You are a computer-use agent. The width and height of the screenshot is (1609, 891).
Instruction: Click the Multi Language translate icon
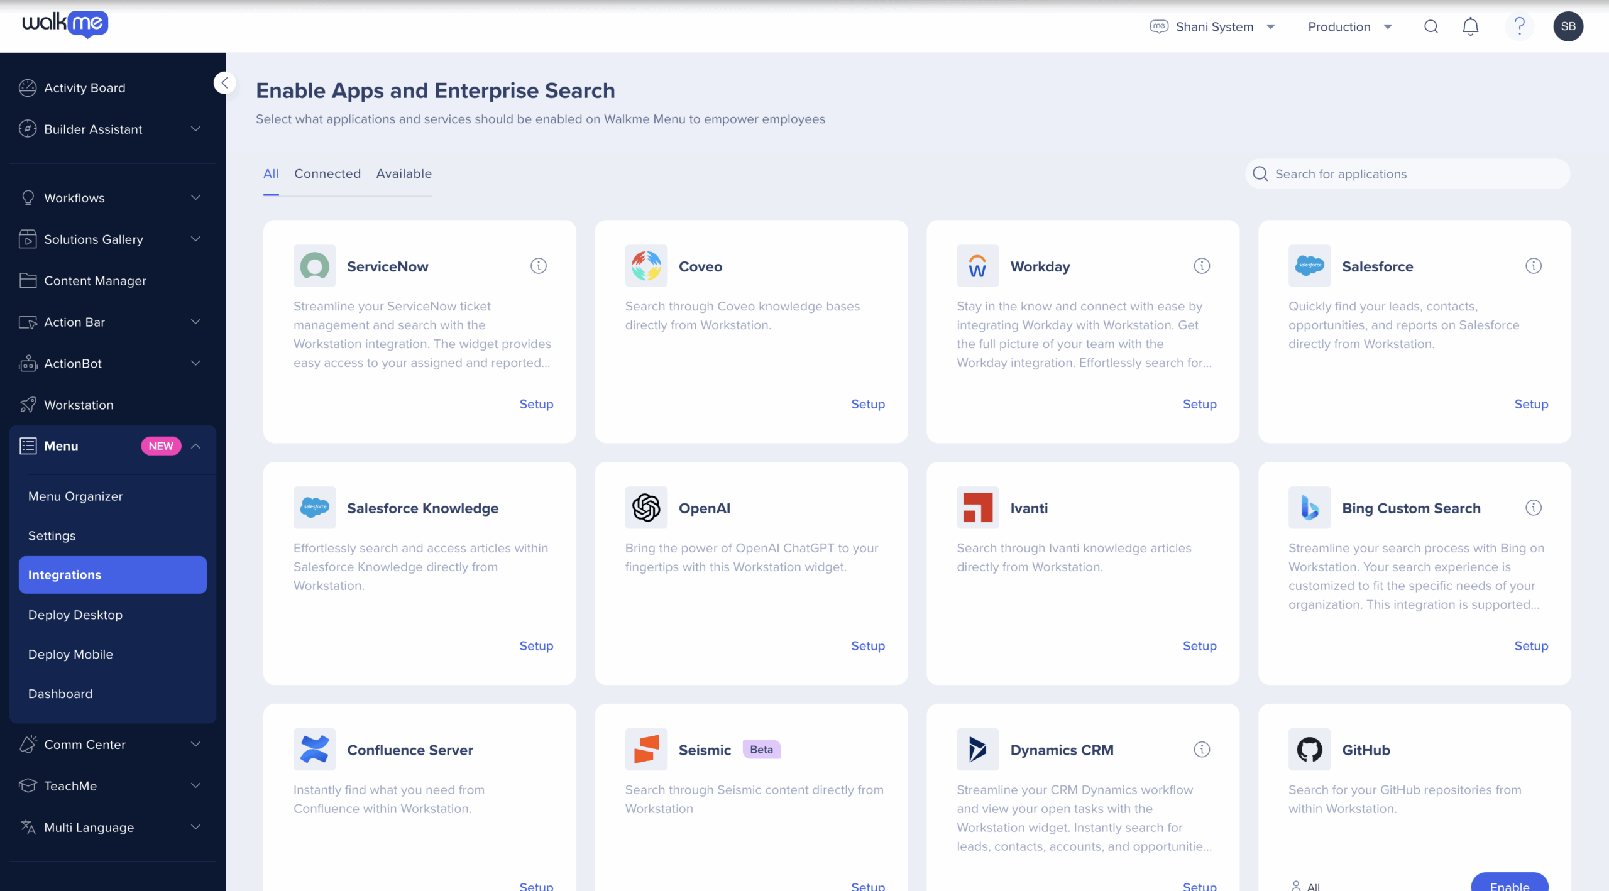pos(28,828)
